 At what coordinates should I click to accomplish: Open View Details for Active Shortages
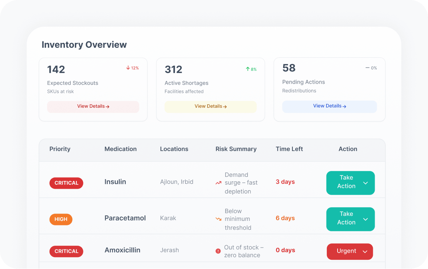point(210,107)
